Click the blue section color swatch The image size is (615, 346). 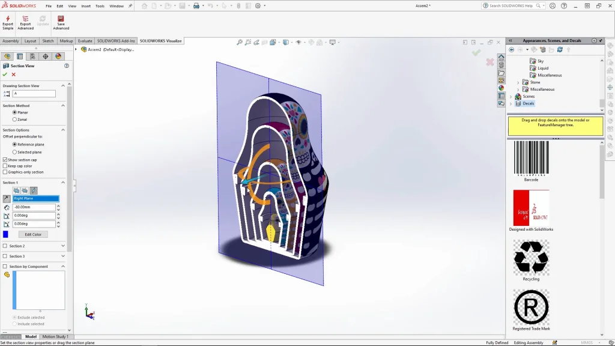(x=6, y=234)
